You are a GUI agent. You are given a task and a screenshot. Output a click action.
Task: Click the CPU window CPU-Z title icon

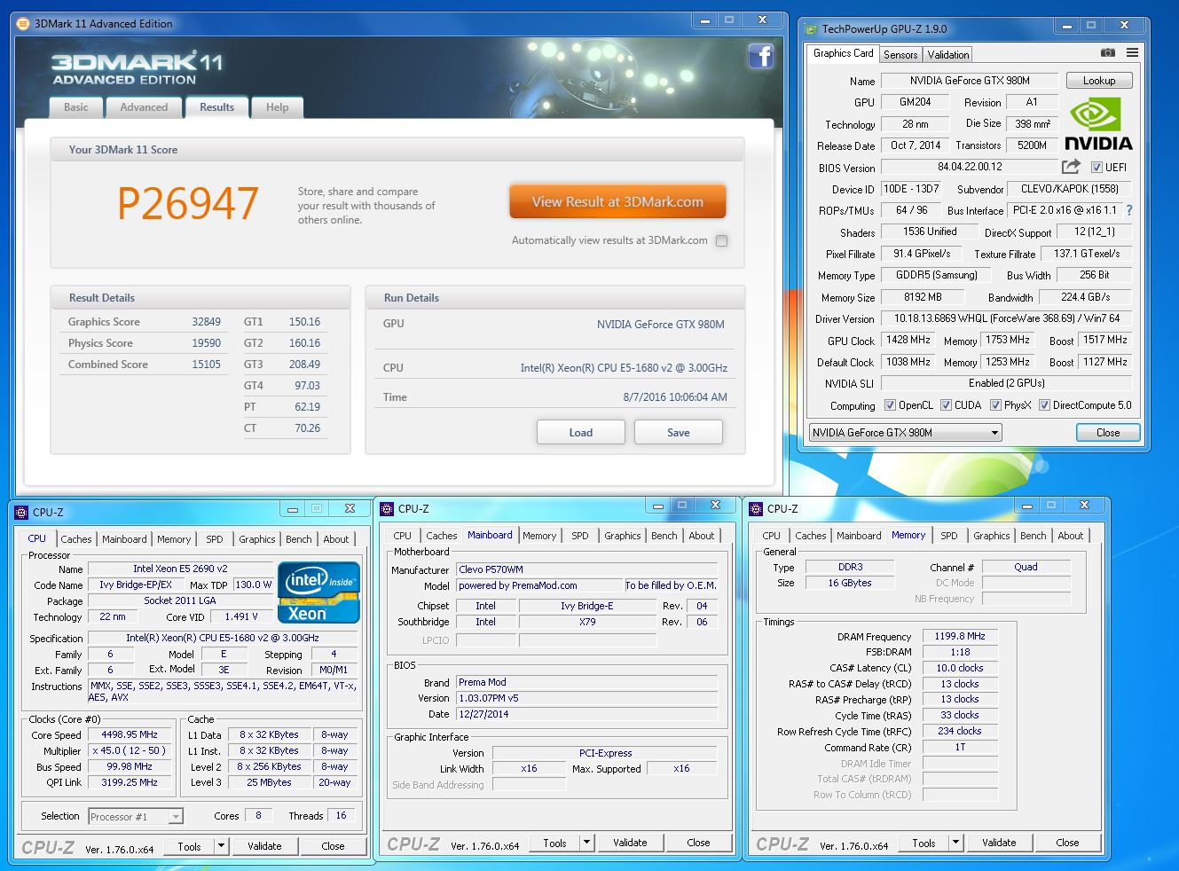(x=22, y=513)
